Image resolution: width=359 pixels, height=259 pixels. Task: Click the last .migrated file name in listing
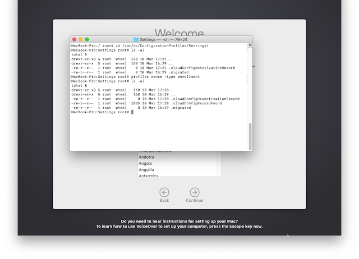[x=181, y=108]
